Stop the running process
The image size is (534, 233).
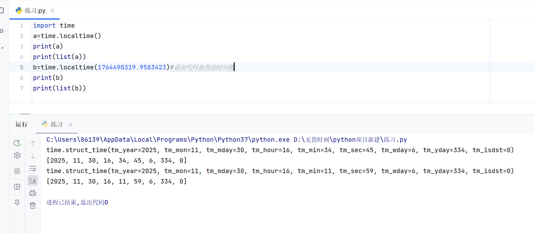click(17, 171)
